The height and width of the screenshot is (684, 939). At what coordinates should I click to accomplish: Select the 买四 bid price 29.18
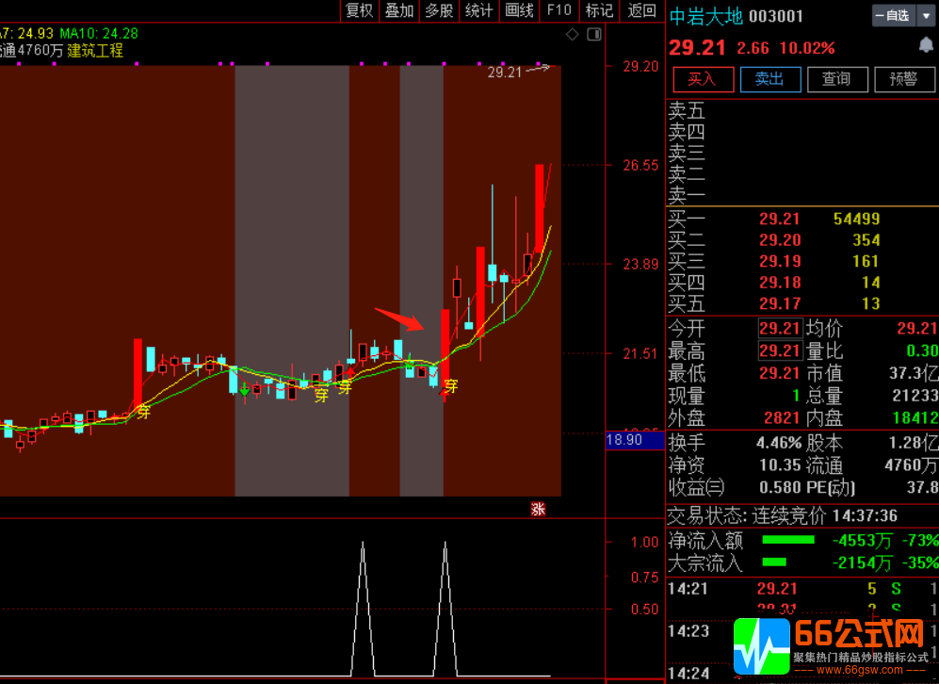780,283
